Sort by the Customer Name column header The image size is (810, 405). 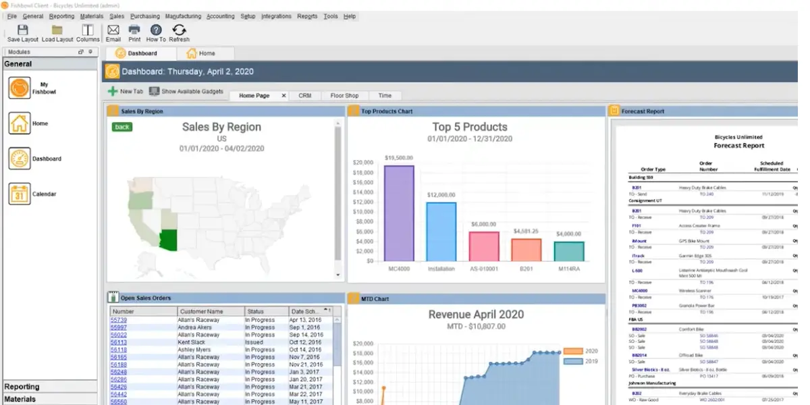pyautogui.click(x=210, y=311)
